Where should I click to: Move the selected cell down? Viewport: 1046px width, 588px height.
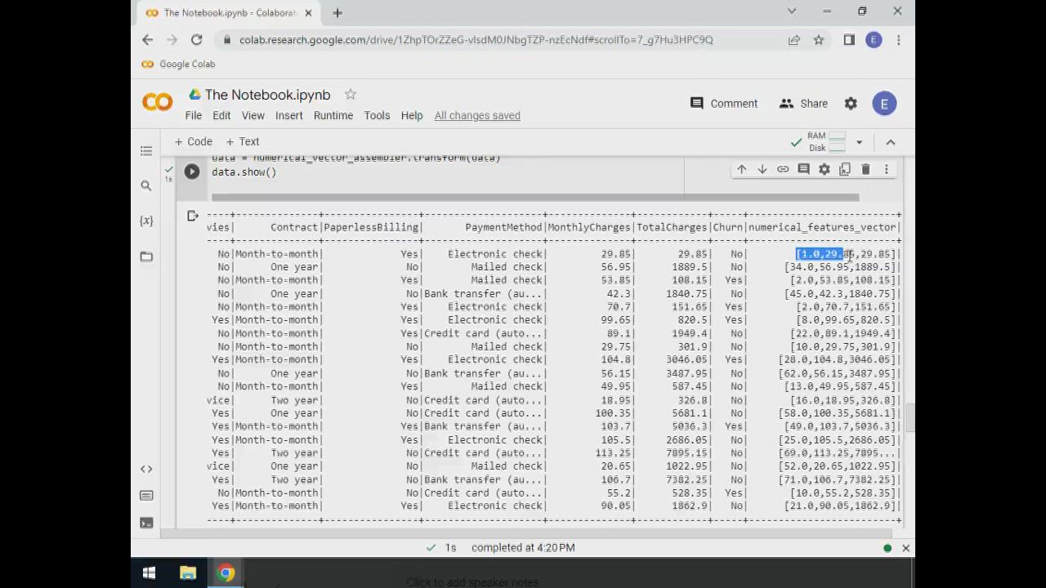click(x=762, y=169)
